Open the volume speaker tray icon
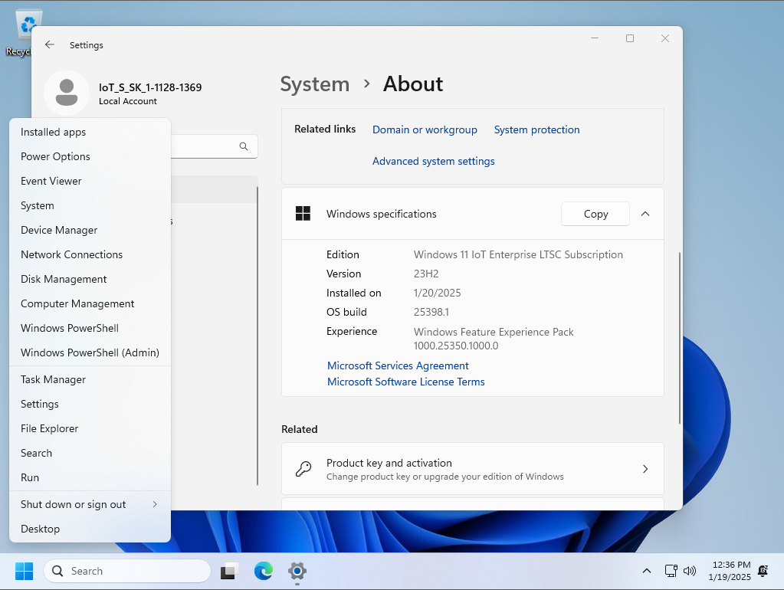 [x=690, y=571]
